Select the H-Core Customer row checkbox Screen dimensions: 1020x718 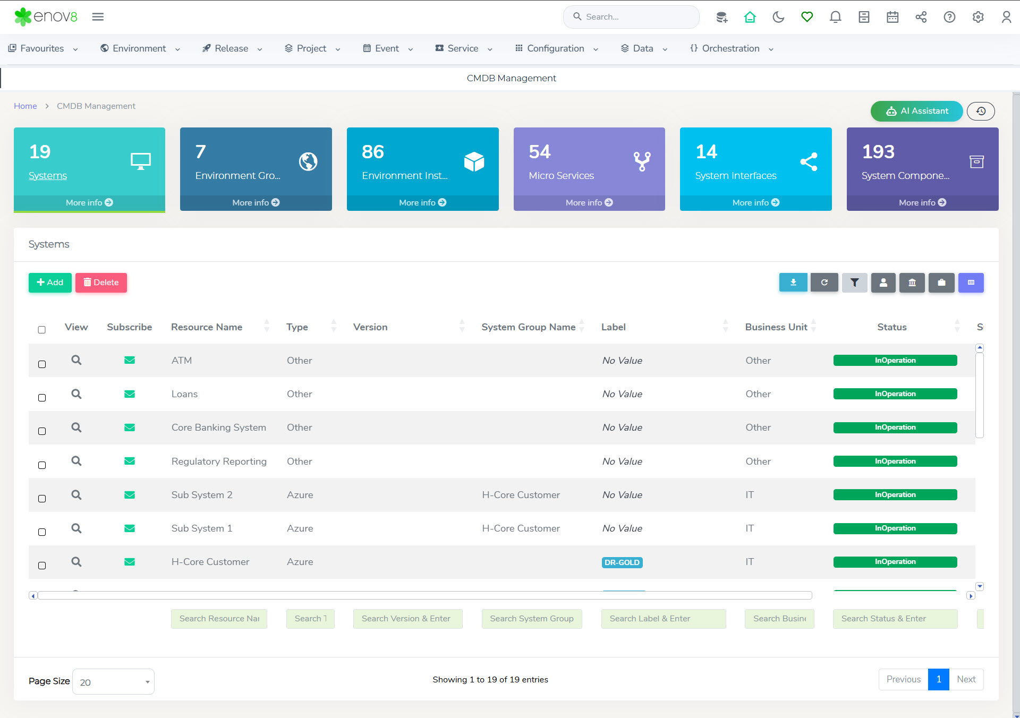[x=42, y=566]
